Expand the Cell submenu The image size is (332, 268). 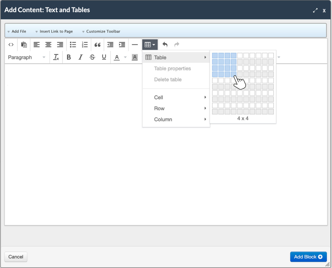point(176,97)
